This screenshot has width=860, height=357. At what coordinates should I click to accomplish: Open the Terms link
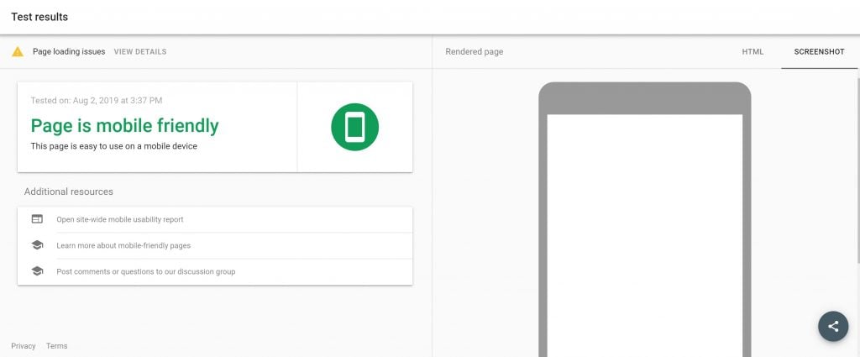pos(56,346)
